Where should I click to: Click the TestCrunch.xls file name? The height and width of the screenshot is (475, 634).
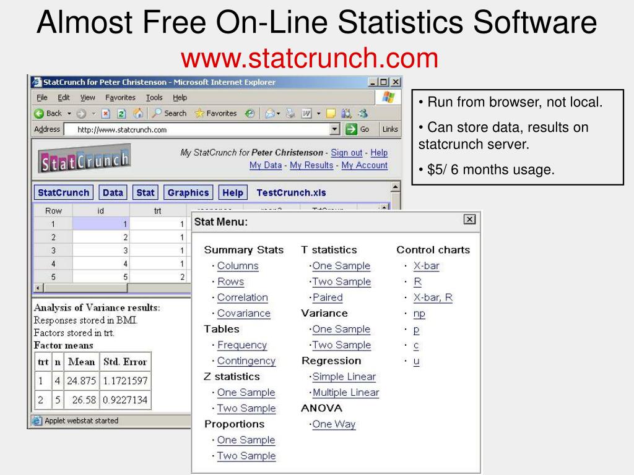tap(291, 193)
